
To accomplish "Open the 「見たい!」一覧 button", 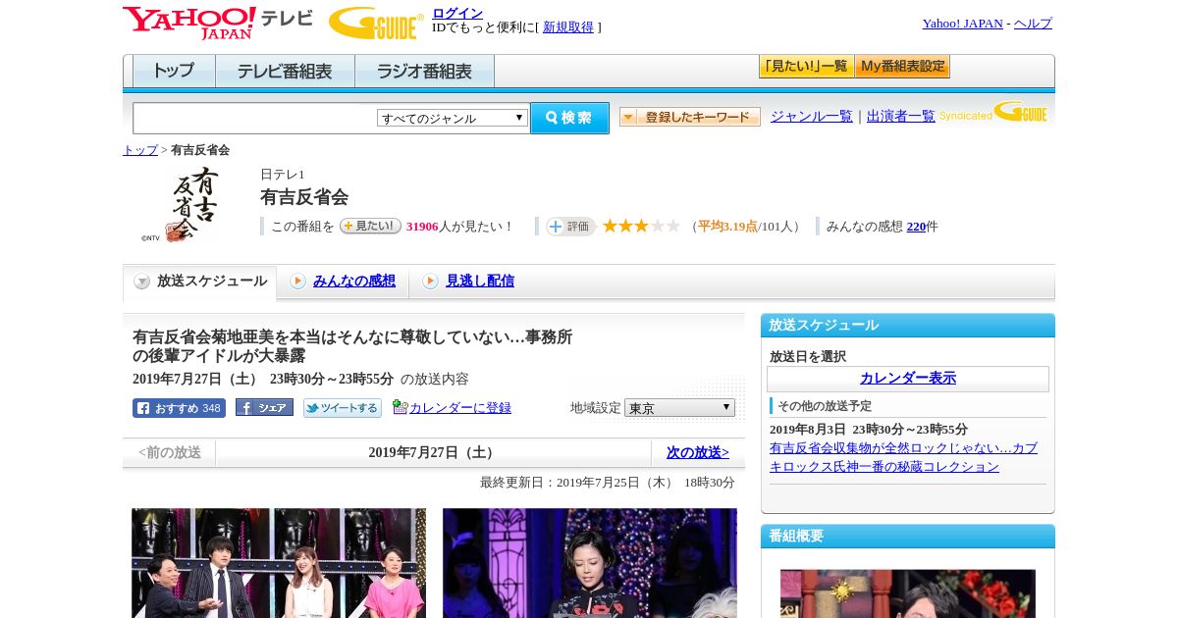I will [806, 67].
